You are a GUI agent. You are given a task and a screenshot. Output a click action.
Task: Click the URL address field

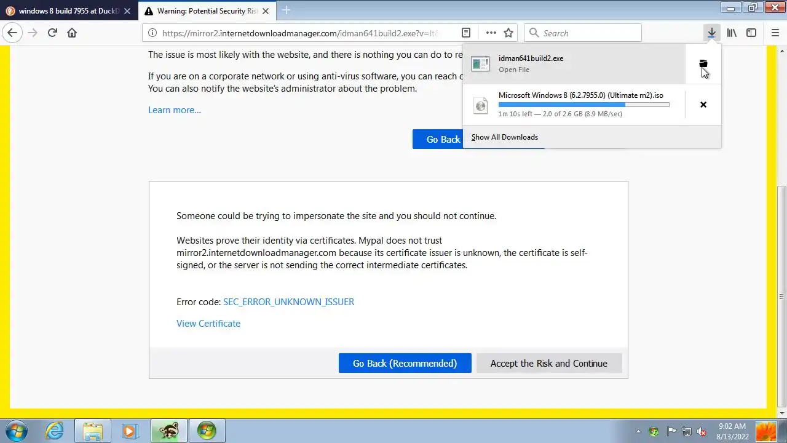(301, 33)
